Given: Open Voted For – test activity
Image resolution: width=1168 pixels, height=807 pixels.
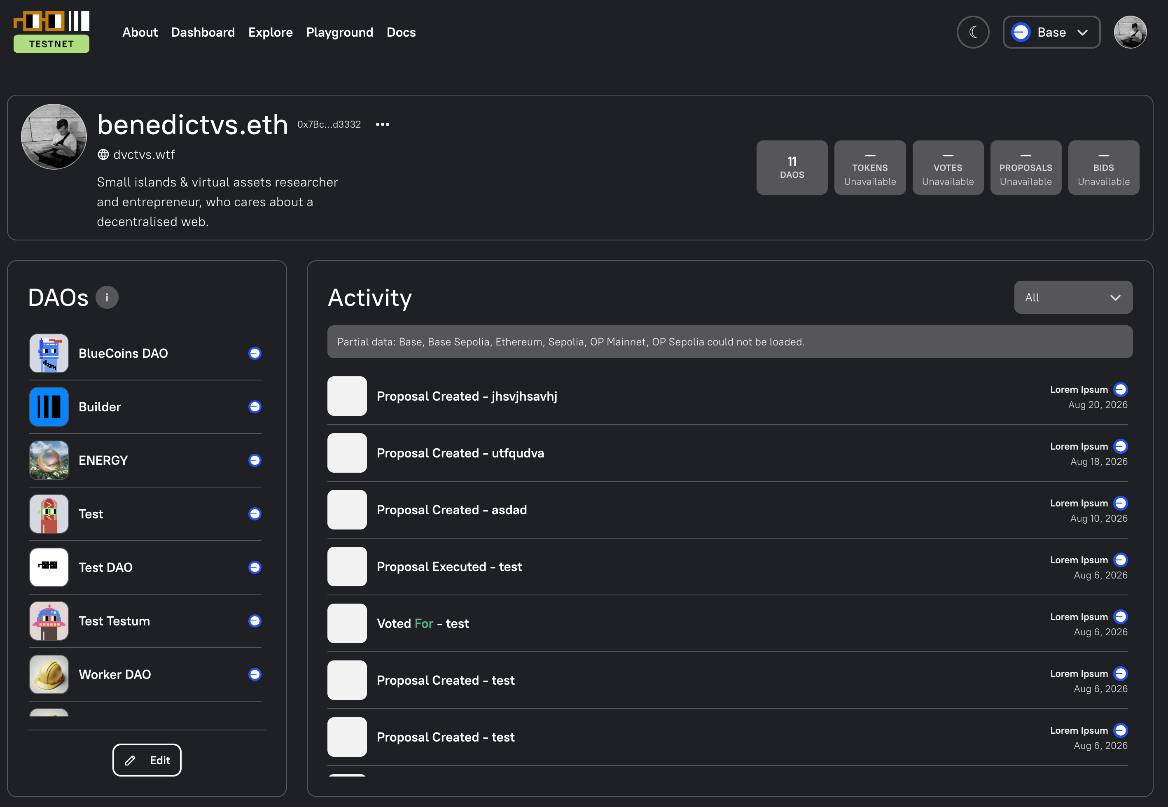Looking at the screenshot, I should click(727, 623).
